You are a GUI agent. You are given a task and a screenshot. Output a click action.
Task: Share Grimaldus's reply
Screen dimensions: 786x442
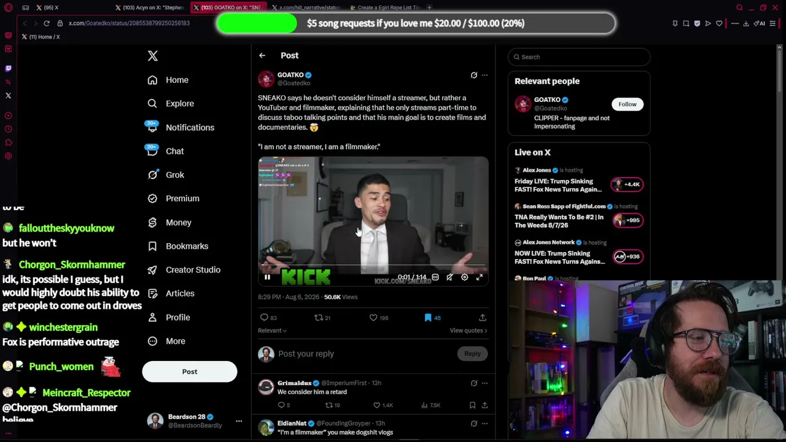click(484, 405)
